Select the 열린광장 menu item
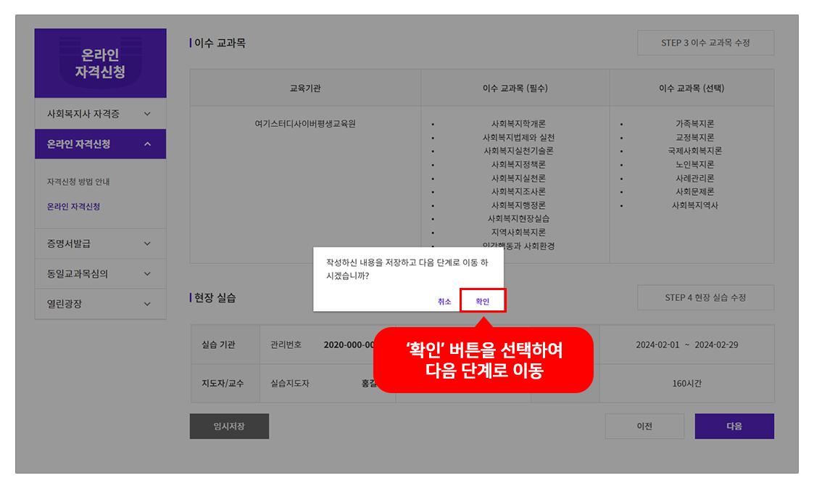The image size is (814, 491). (64, 304)
